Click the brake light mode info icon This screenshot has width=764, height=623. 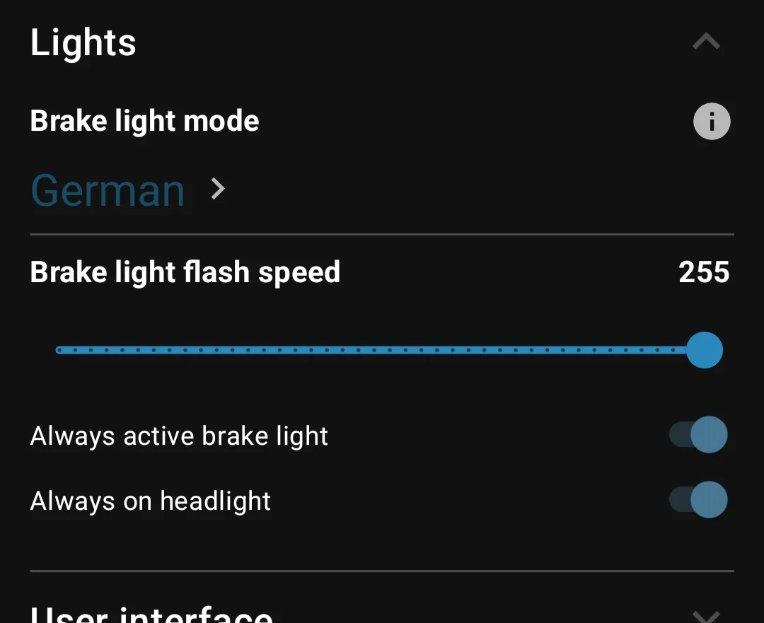pos(711,122)
